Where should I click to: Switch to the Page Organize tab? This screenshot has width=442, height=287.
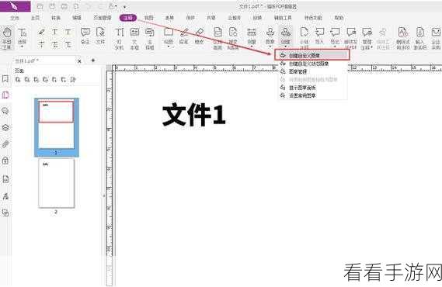103,18
